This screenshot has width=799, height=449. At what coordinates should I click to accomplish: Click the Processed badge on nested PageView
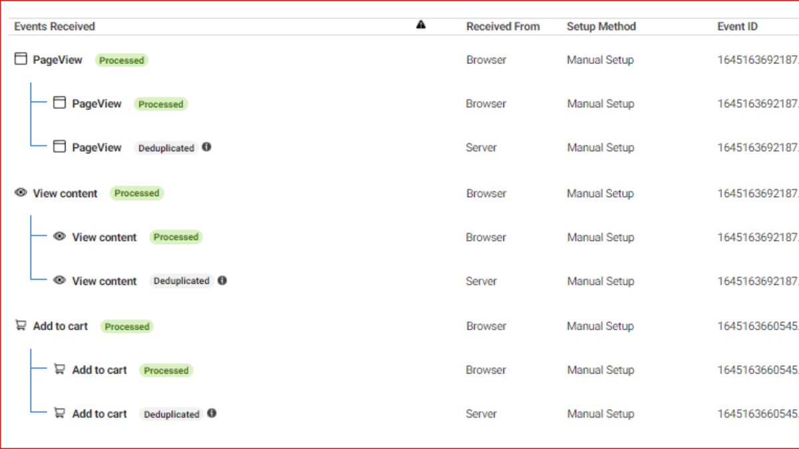coord(160,104)
